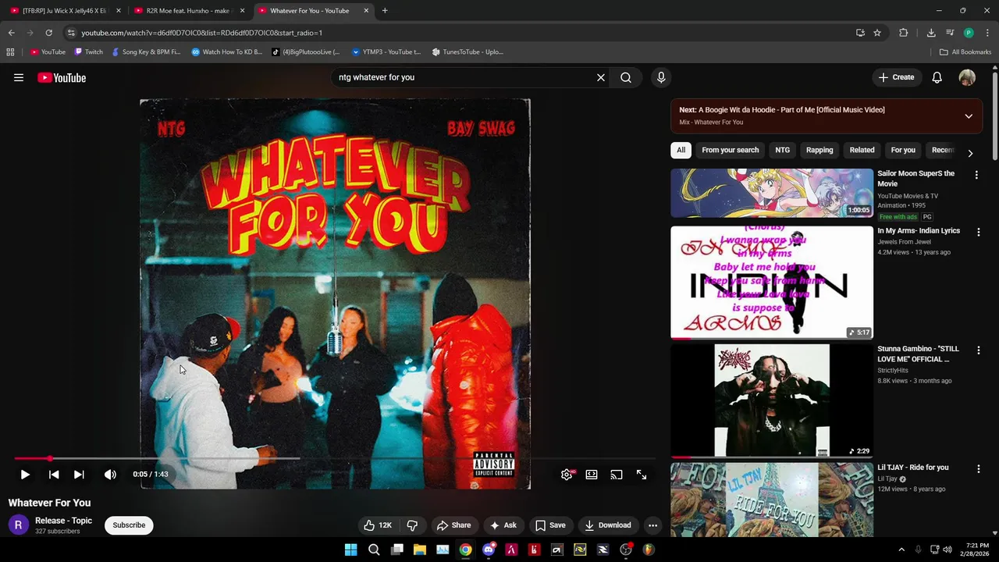The image size is (999, 562).
Task: Select the Related filter chip
Action: pos(862,150)
